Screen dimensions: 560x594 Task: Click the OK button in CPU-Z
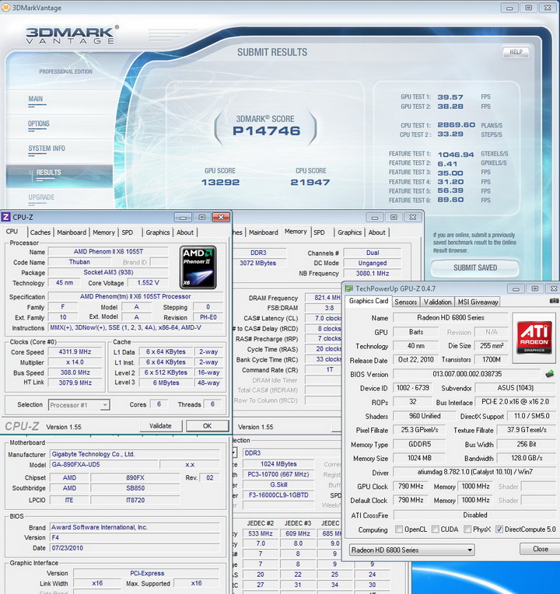pos(207,426)
